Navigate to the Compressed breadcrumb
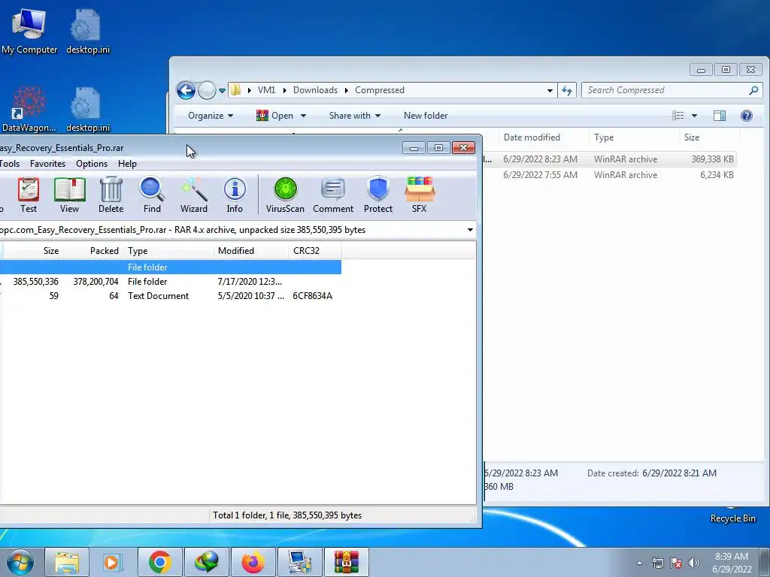The height and width of the screenshot is (577, 770). tap(380, 90)
